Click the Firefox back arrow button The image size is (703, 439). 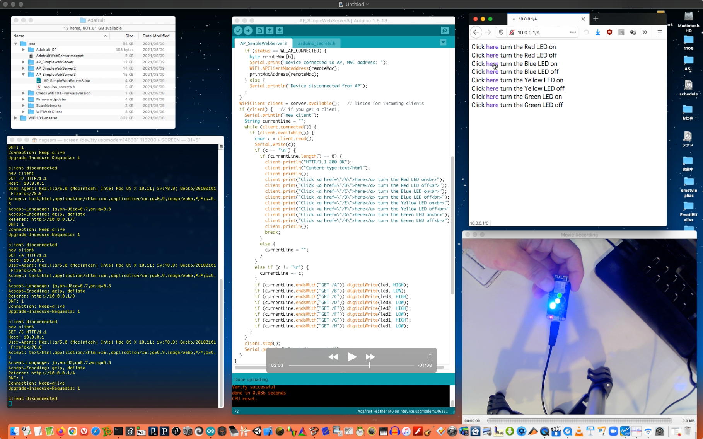[476, 32]
